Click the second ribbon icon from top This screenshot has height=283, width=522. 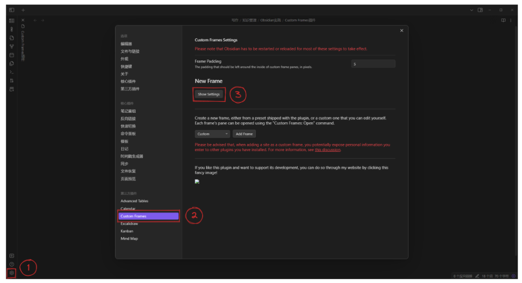click(12, 29)
